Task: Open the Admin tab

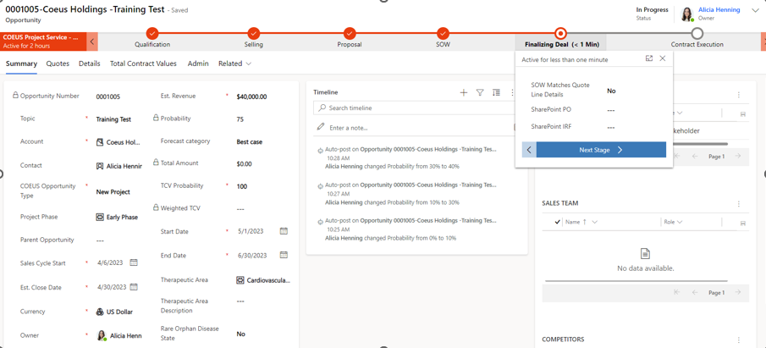Action: click(x=198, y=64)
